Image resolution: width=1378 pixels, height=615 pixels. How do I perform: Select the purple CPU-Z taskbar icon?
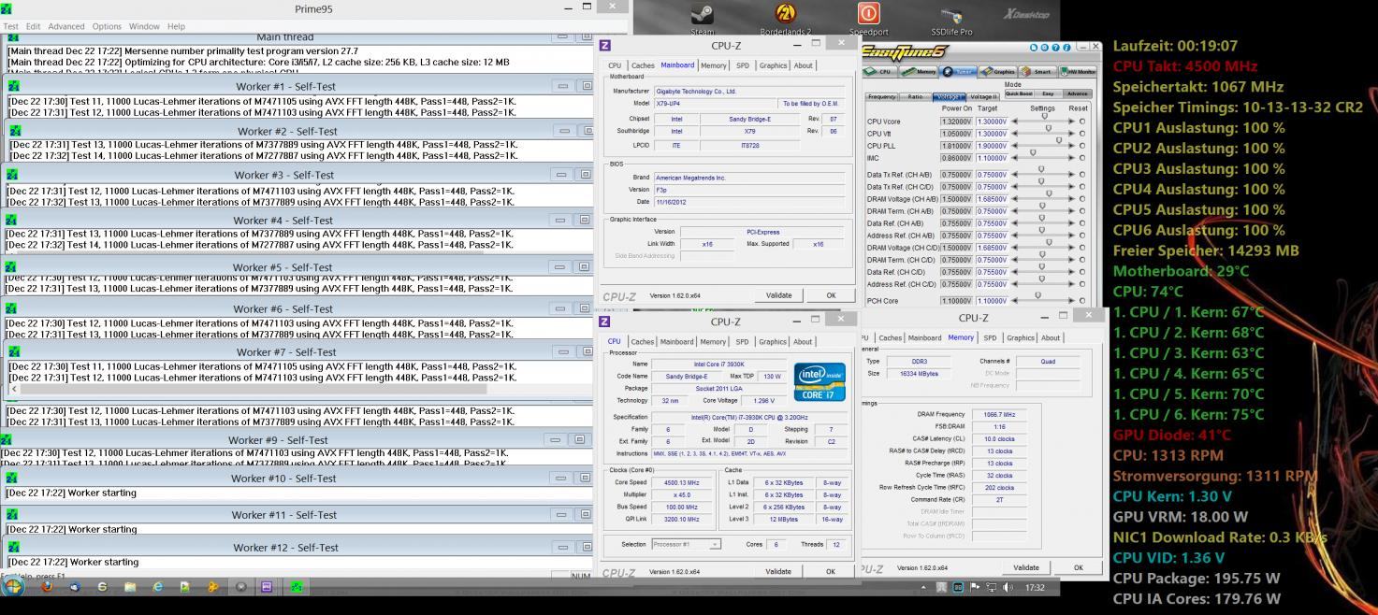point(267,587)
